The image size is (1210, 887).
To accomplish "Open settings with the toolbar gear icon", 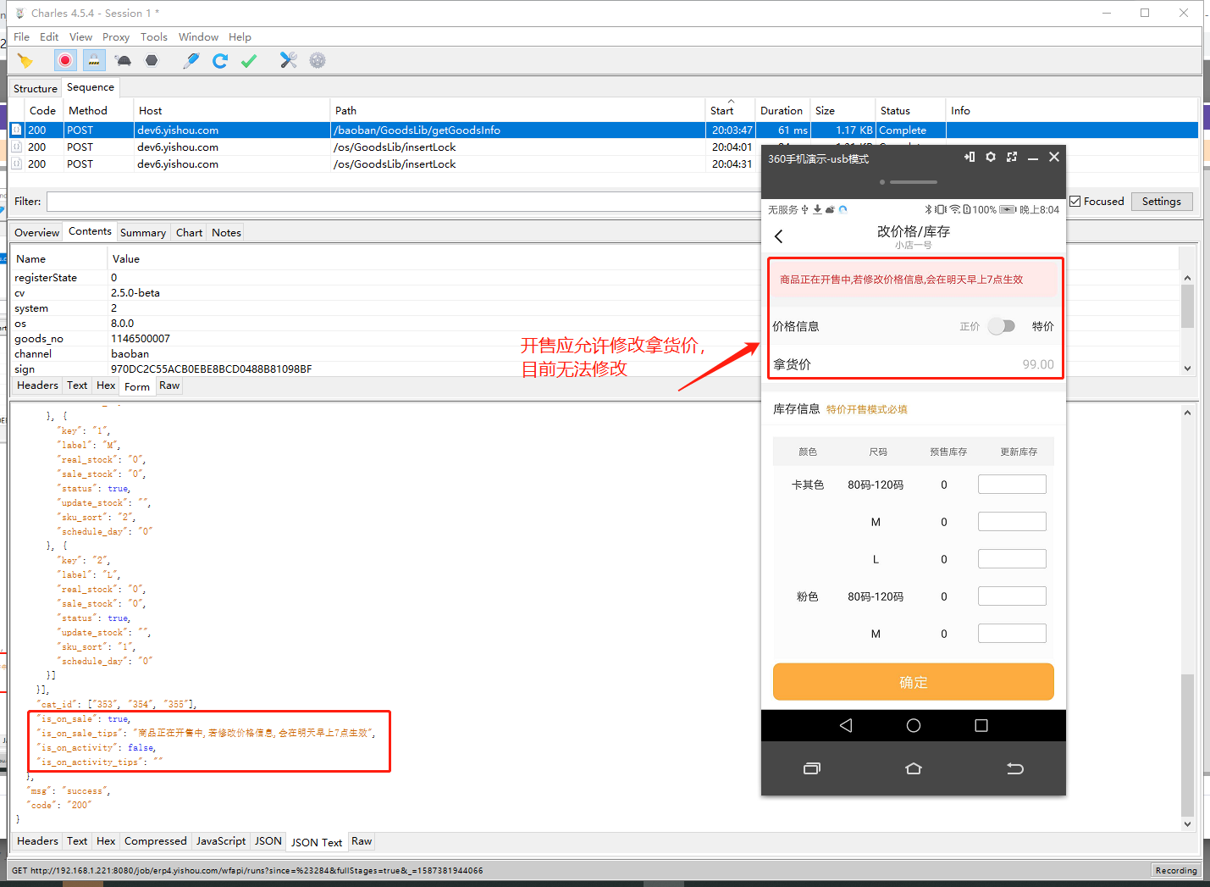I will tap(318, 60).
